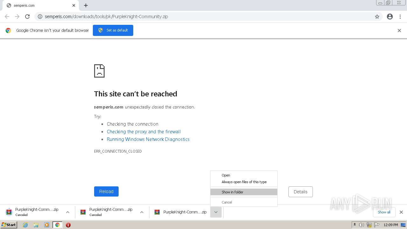Click the Chrome logo in the infobar
The width and height of the screenshot is (407, 229).
coord(8,31)
